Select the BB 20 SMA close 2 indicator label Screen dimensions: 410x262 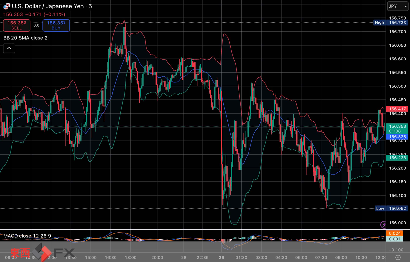click(x=25, y=38)
